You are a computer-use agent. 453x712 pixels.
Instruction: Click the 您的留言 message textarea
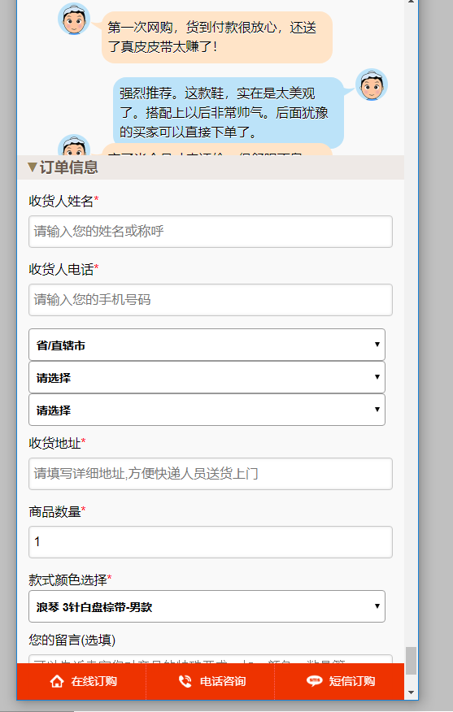[x=211, y=659]
